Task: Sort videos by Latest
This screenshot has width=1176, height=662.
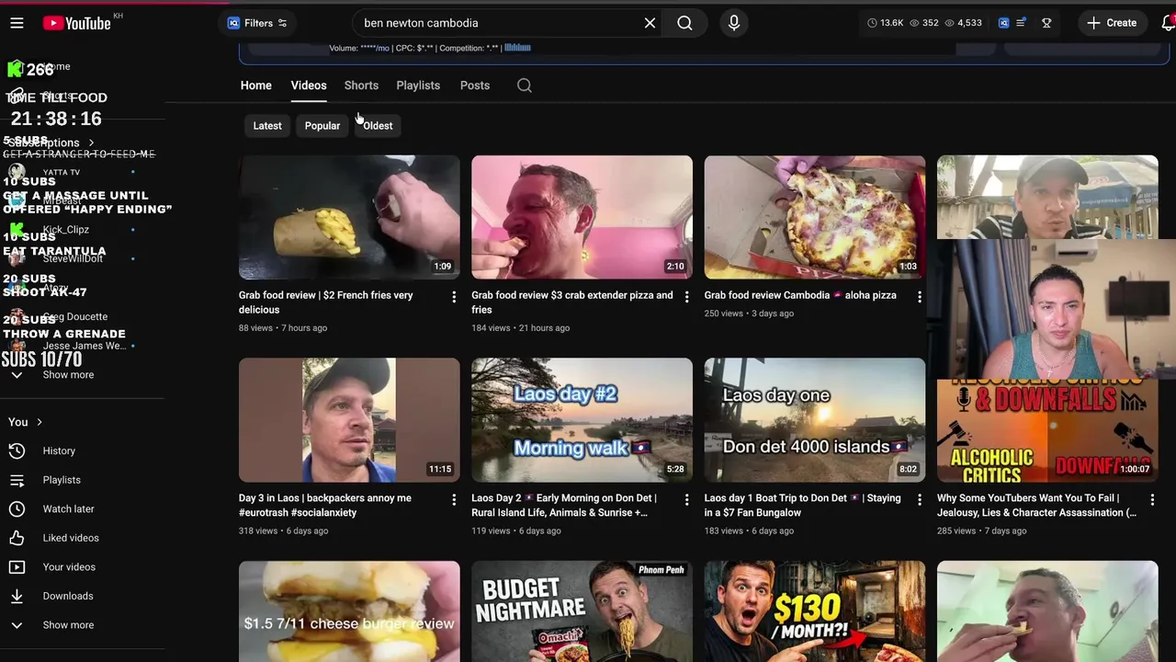Action: tap(267, 126)
